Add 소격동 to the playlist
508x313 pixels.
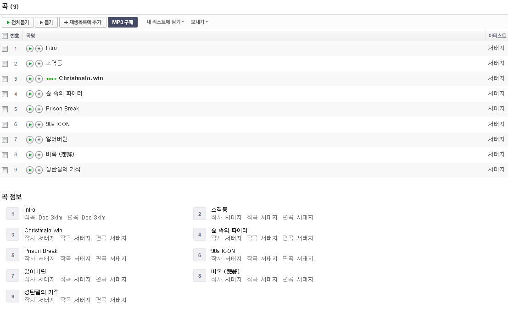pyautogui.click(x=39, y=64)
